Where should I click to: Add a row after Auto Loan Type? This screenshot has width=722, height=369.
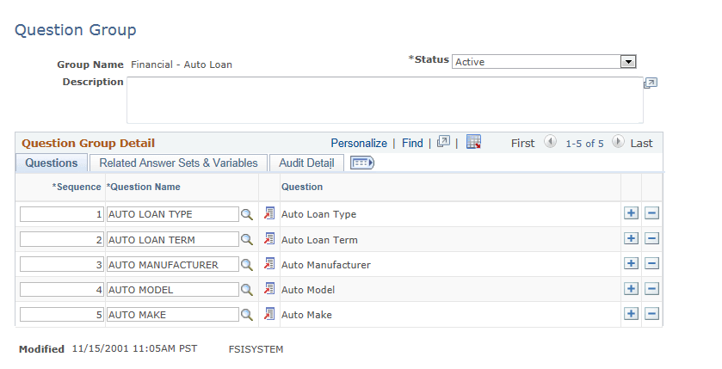tap(631, 213)
